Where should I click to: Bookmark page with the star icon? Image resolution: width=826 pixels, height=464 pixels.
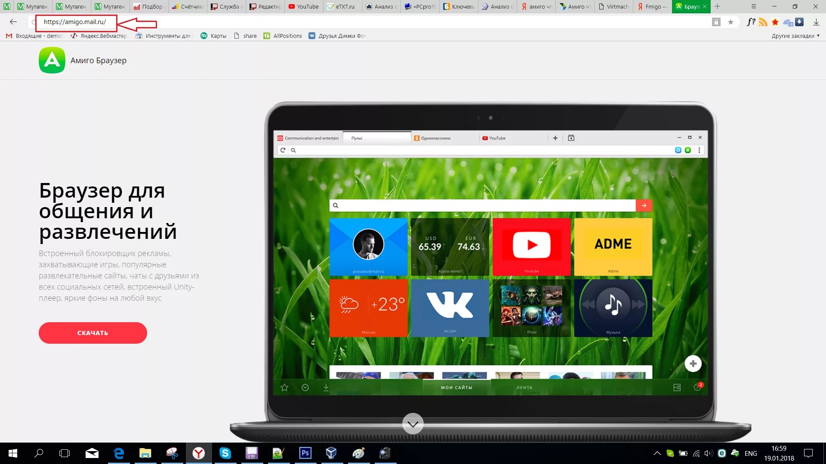730,22
